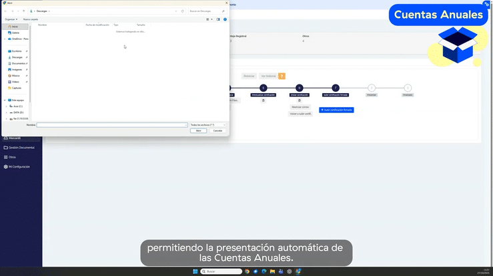Expand the network drive node
The image size is (493, 276).
click(x=6, y=119)
